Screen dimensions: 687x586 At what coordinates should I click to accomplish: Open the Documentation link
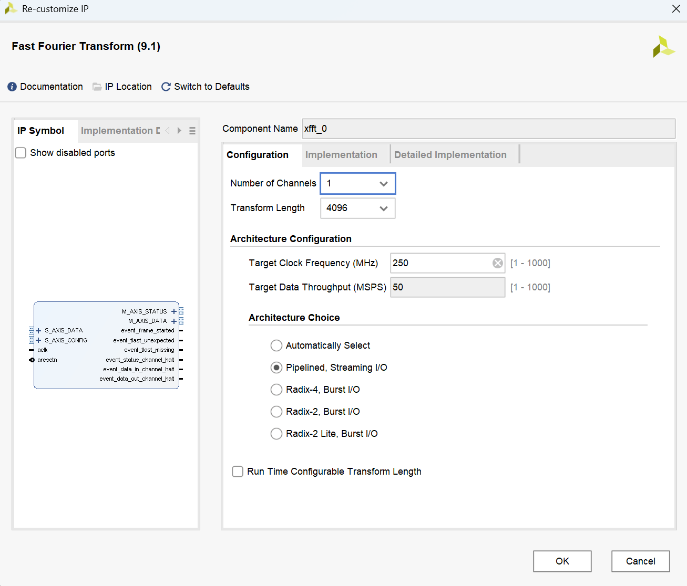pyautogui.click(x=52, y=87)
